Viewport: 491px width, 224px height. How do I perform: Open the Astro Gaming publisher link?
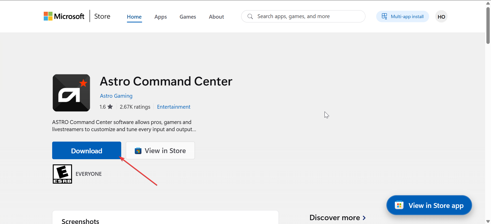click(116, 96)
